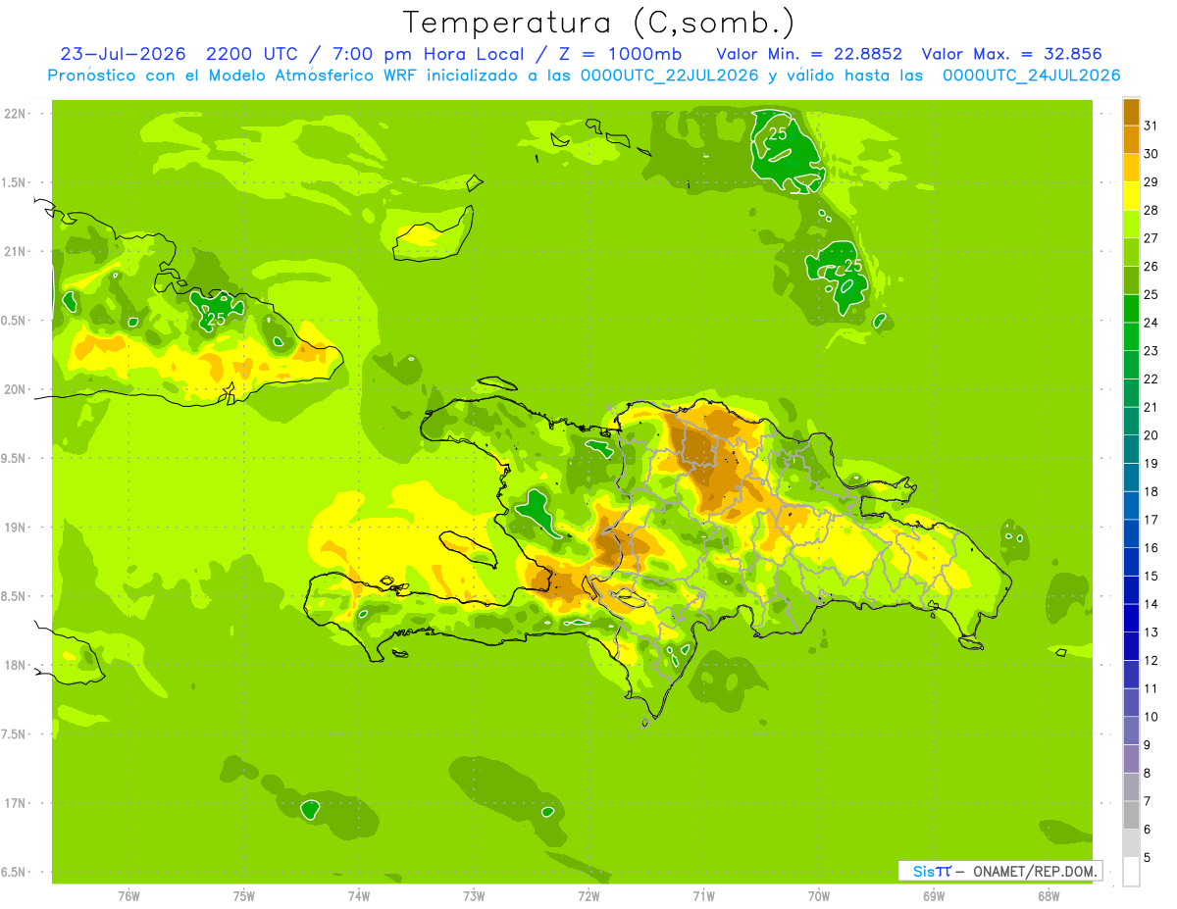Pick the colorbar segment above 31

pyautogui.click(x=1131, y=112)
